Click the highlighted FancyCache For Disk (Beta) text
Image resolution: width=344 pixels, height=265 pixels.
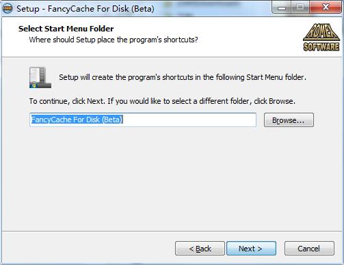77,120
